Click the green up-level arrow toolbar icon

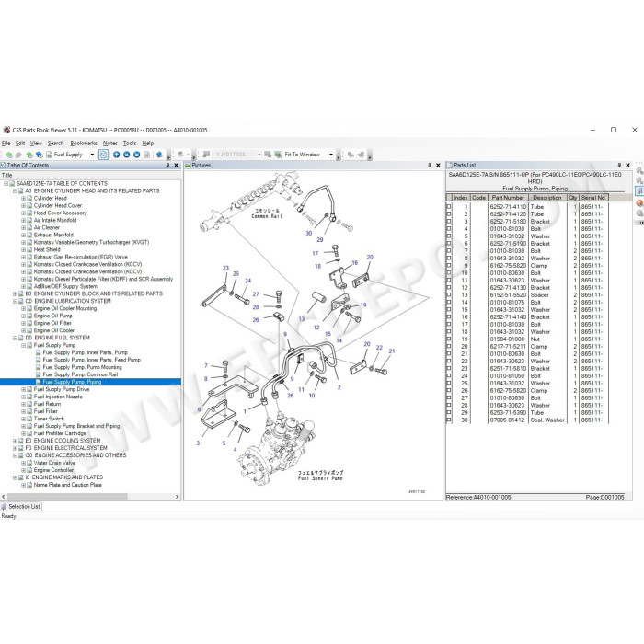pyautogui.click(x=29, y=155)
